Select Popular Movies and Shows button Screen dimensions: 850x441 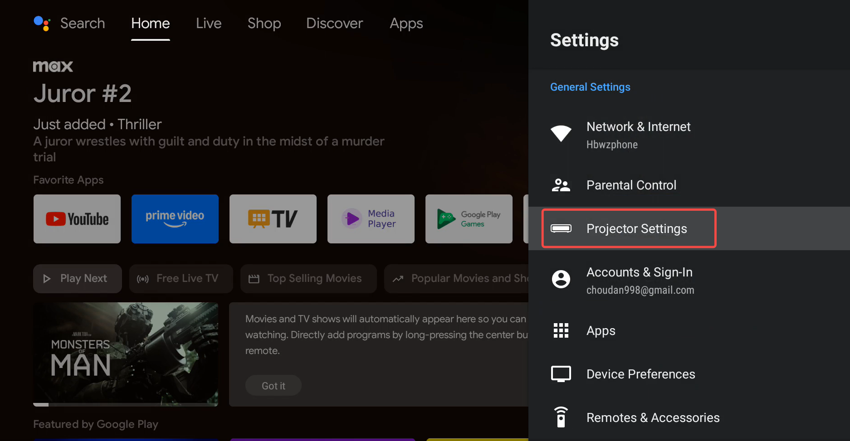456,278
